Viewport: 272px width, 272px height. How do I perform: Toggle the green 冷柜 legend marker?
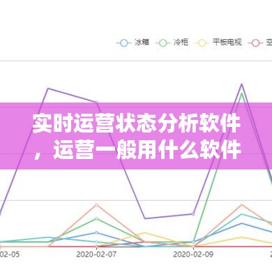click(163, 43)
